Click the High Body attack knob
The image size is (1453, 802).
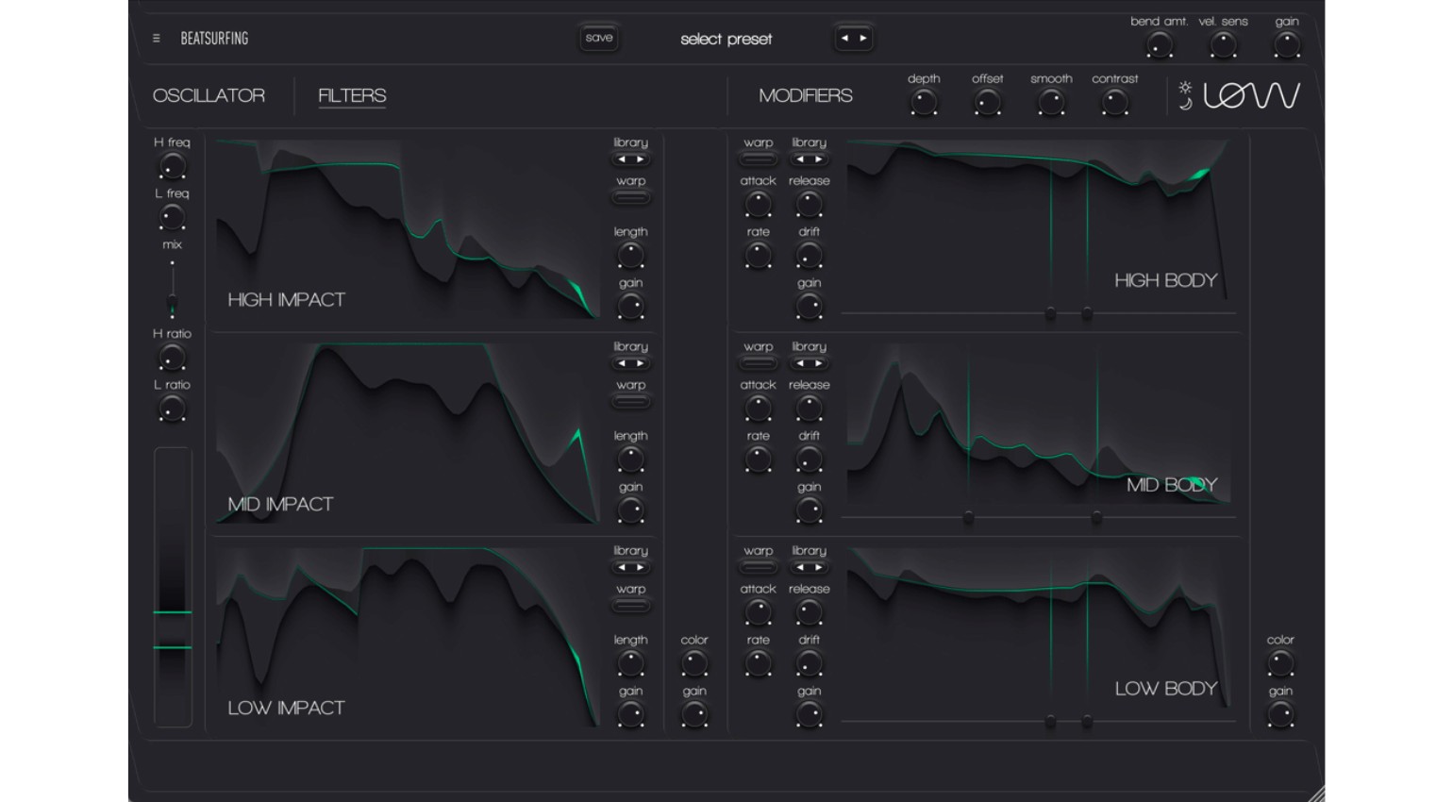[758, 204]
